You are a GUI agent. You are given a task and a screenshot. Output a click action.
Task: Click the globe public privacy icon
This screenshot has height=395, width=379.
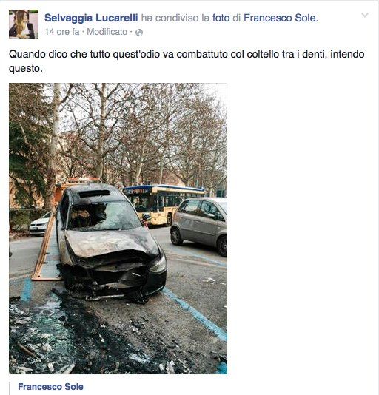(139, 33)
